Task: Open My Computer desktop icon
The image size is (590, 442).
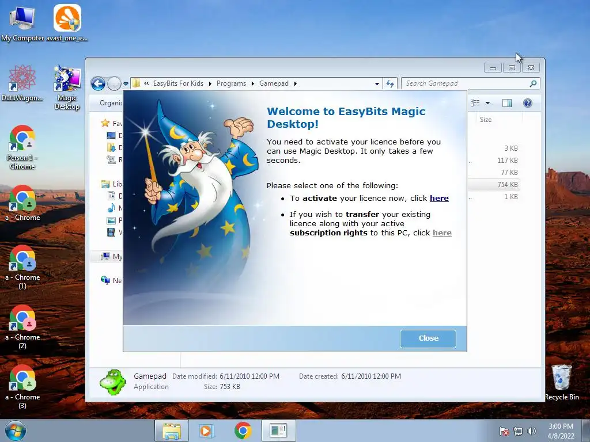Action: tap(22, 23)
